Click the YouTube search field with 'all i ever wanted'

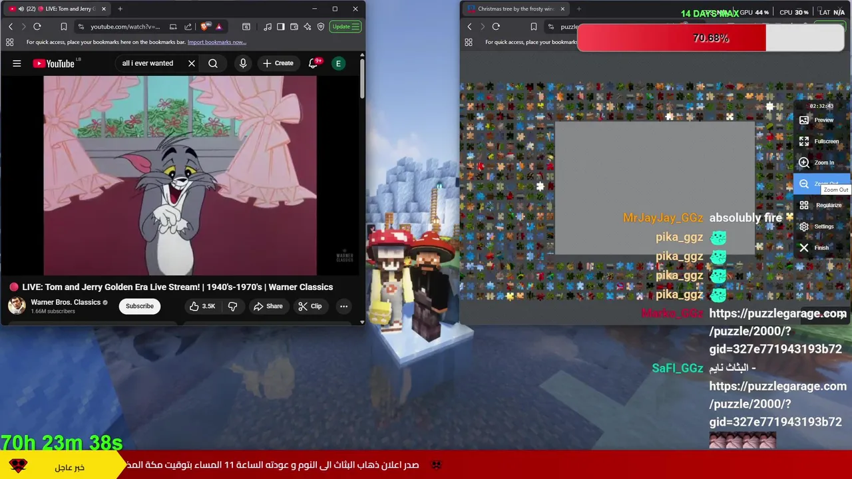(148, 63)
